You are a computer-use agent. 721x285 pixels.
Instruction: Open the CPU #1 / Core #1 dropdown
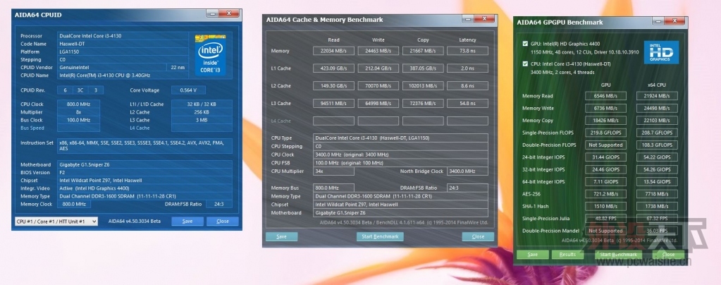point(56,222)
